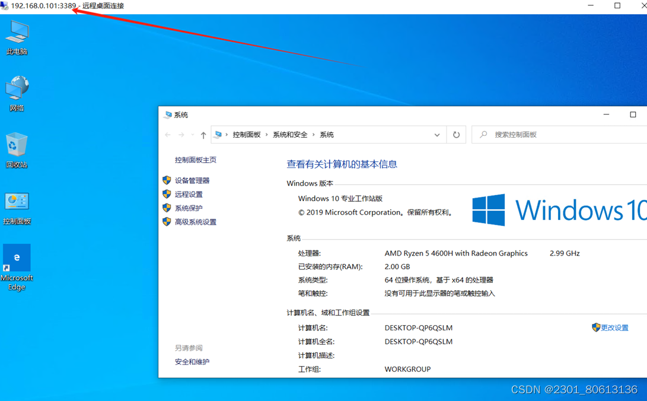Maximize the 系统 window
This screenshot has height=401, width=647.
click(633, 114)
